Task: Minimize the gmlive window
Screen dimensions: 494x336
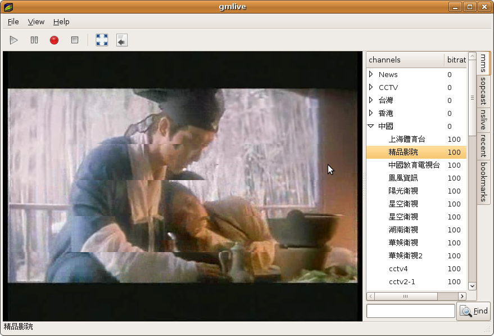Action: tap(455, 7)
